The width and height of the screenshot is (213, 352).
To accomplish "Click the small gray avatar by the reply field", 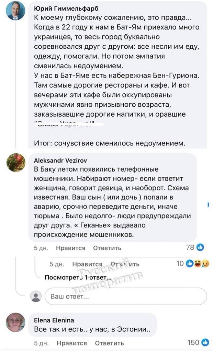I will tap(36, 296).
